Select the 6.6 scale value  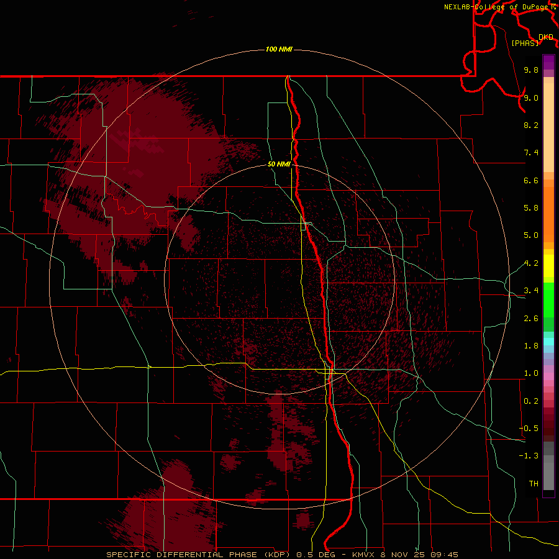pyautogui.click(x=531, y=180)
